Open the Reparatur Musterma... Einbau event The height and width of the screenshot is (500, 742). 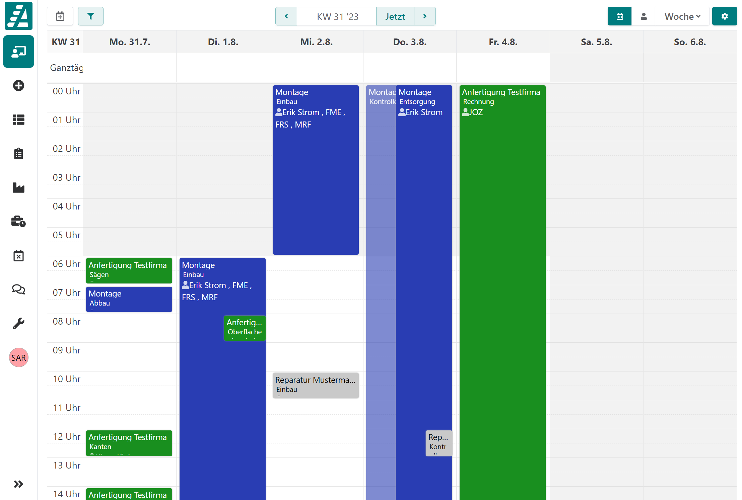pyautogui.click(x=316, y=385)
